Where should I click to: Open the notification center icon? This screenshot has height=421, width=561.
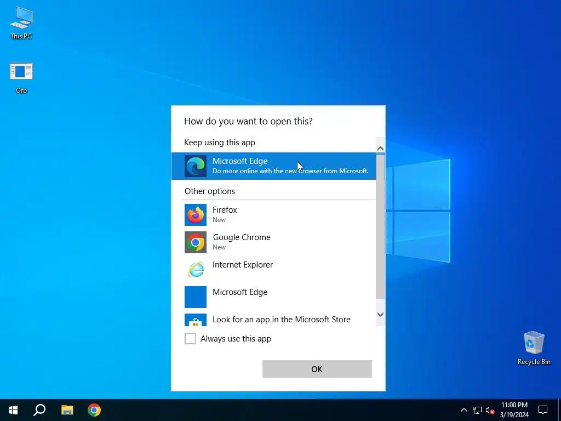pos(543,410)
